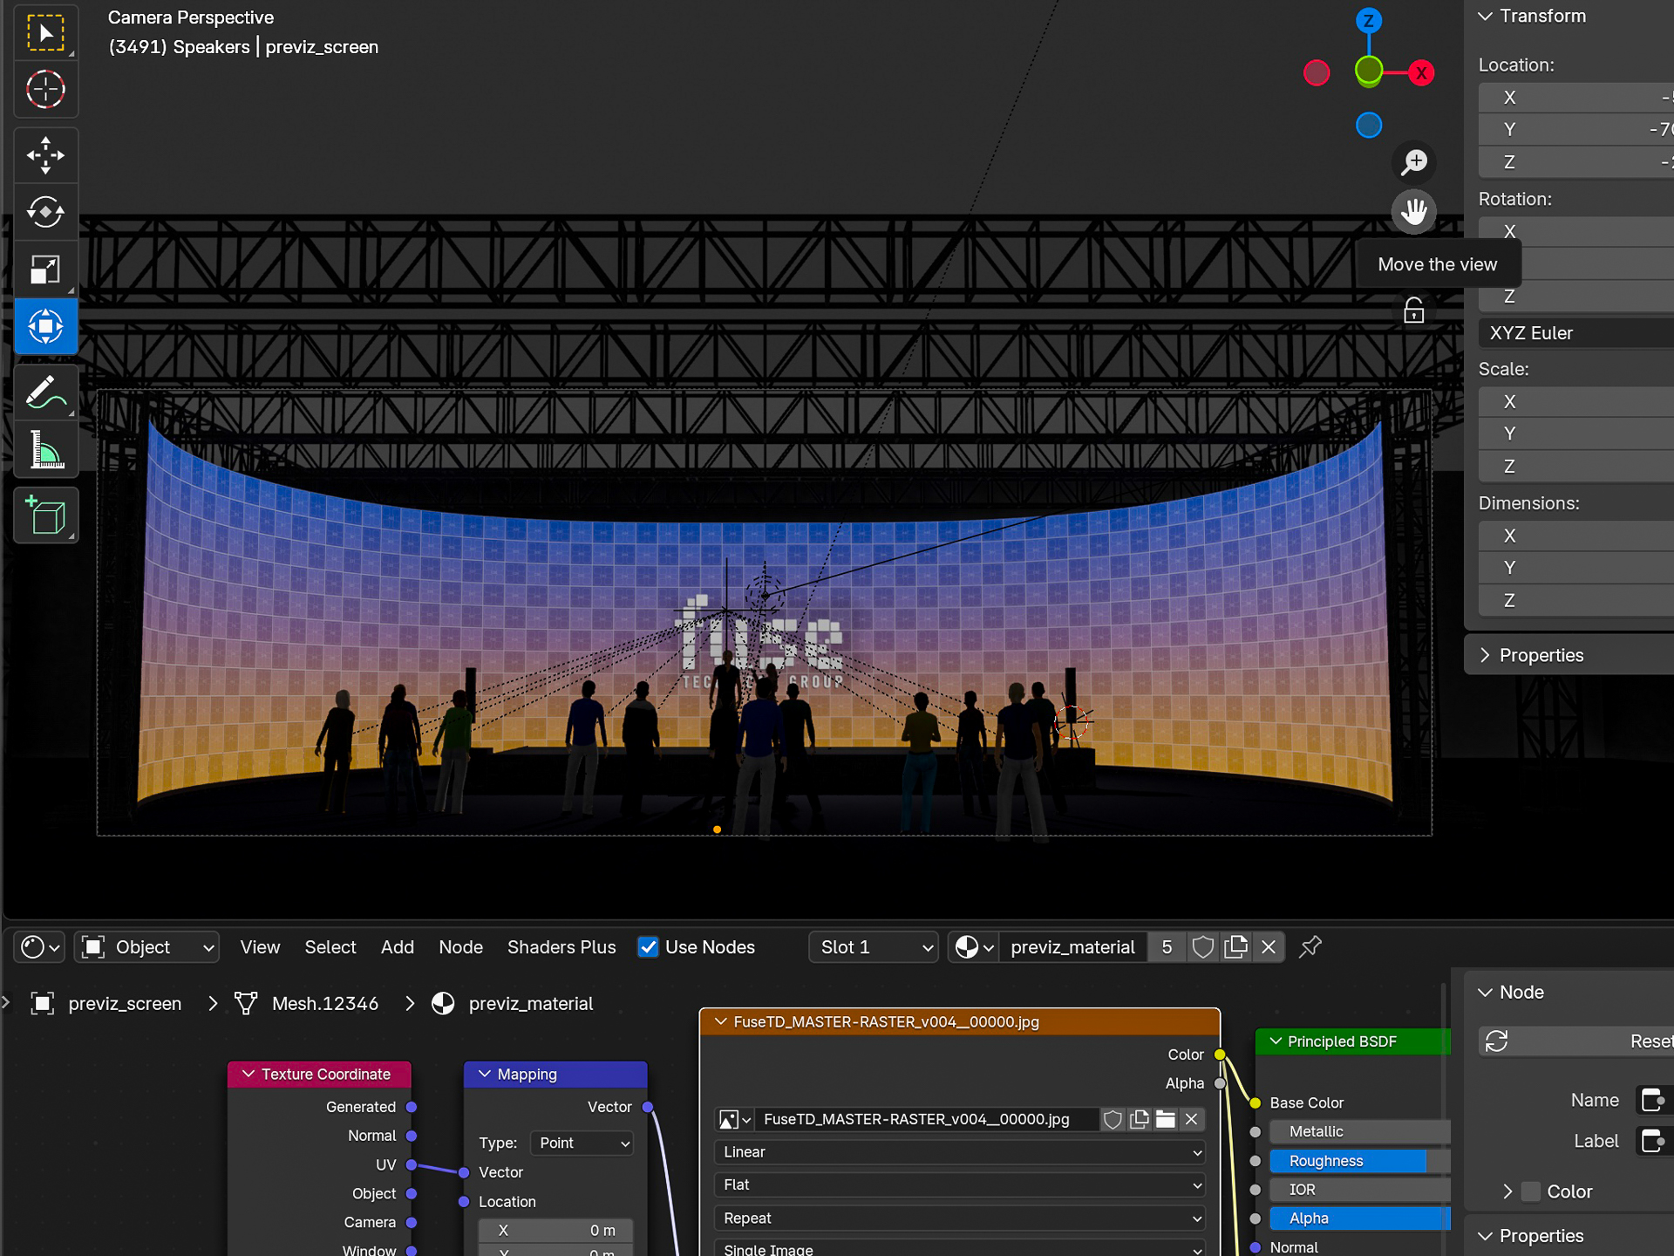Open the Shaders Plus menu
Screen dimensions: 1674x1256
[x=561, y=947]
